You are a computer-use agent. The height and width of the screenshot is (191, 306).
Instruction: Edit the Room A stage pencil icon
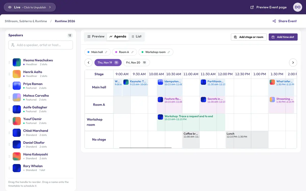132,52
